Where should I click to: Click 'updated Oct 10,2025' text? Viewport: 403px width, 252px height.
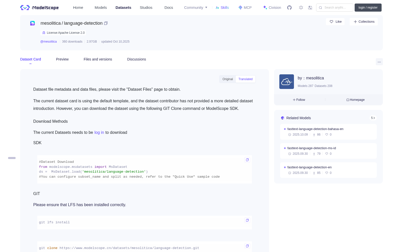(115, 42)
